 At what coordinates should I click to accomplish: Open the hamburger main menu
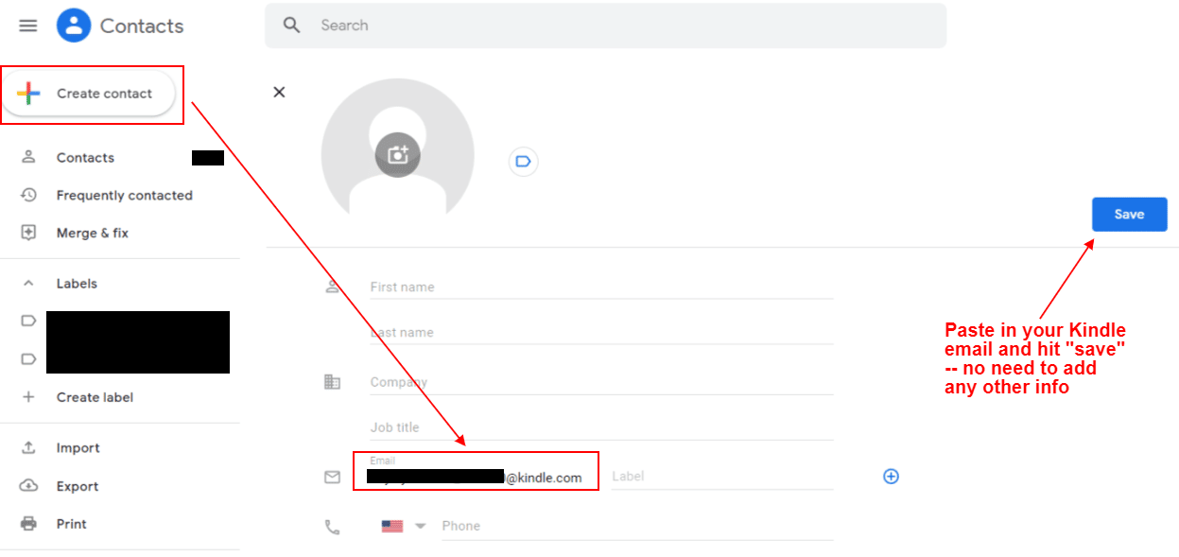[28, 26]
